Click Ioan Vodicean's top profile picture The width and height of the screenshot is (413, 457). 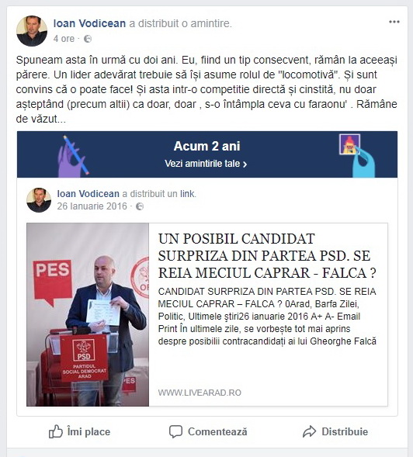[x=32, y=31]
